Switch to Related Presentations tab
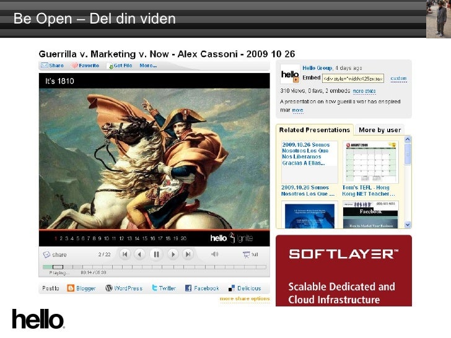 pyautogui.click(x=314, y=130)
